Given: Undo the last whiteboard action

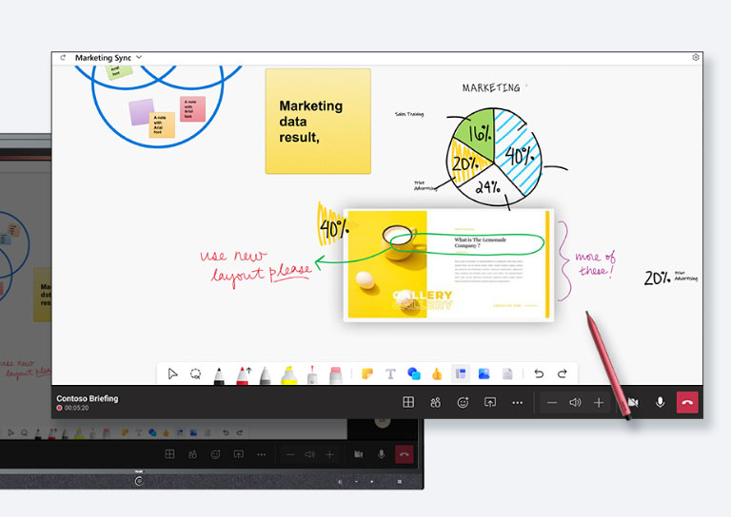Looking at the screenshot, I should 539,373.
